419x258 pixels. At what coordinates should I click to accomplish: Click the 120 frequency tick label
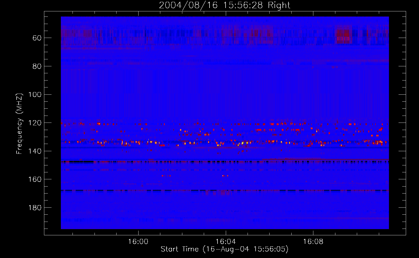point(35,123)
